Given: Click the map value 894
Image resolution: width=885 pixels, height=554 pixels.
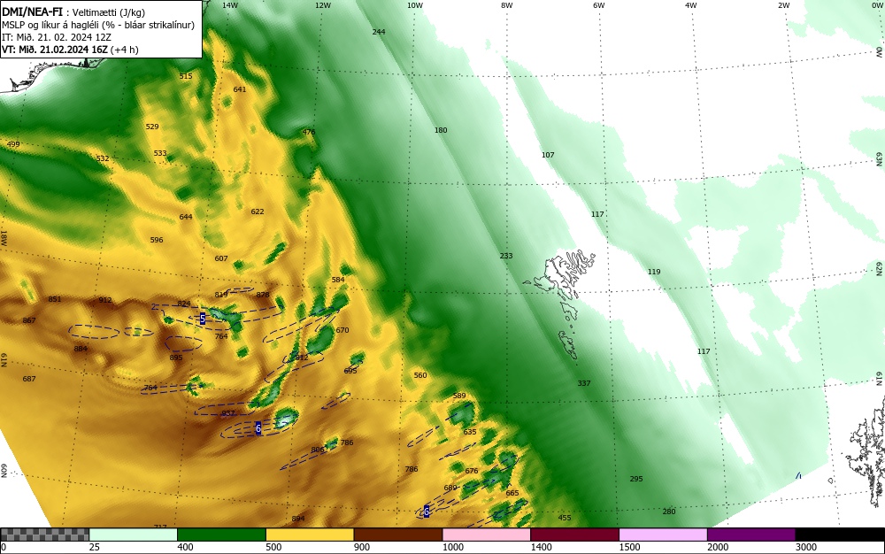Looking at the screenshot, I should point(298,519).
